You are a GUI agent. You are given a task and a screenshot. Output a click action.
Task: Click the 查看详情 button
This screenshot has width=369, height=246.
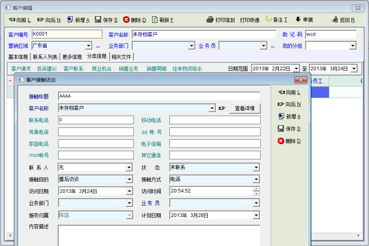(x=245, y=108)
